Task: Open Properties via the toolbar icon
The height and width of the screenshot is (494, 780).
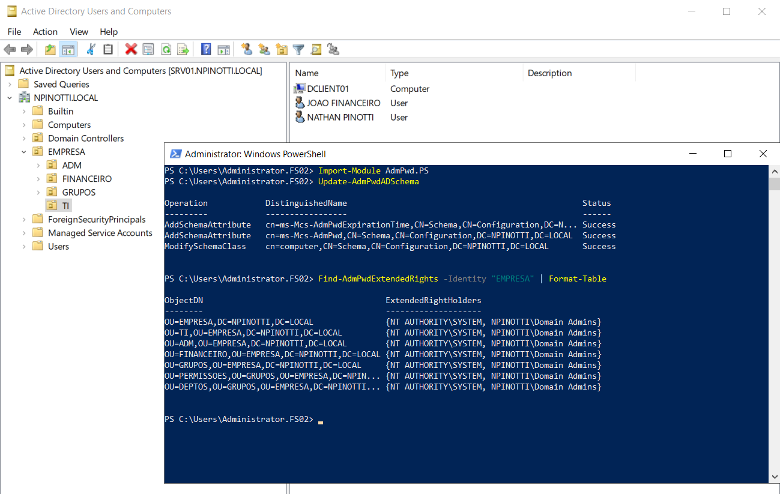Action: pyautogui.click(x=148, y=49)
